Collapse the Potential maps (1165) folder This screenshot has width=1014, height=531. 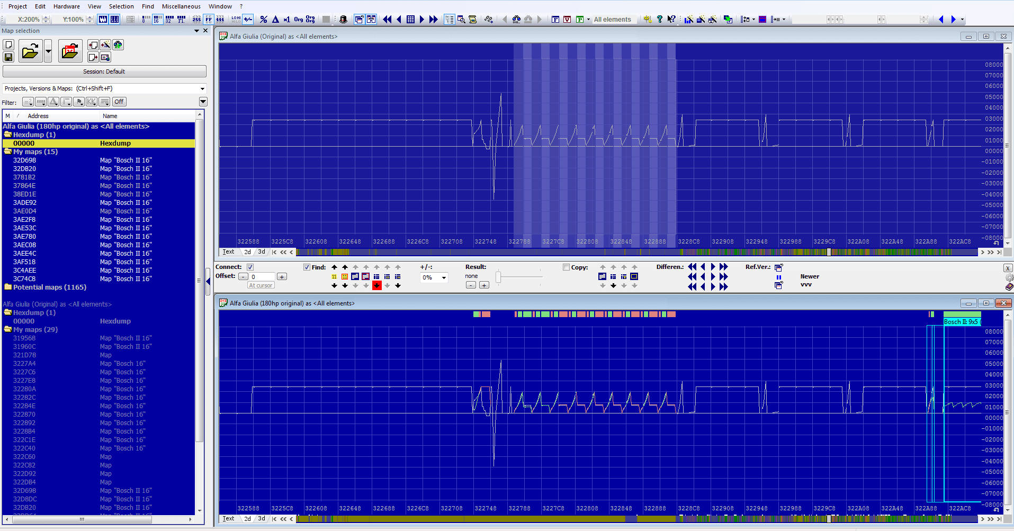point(8,287)
